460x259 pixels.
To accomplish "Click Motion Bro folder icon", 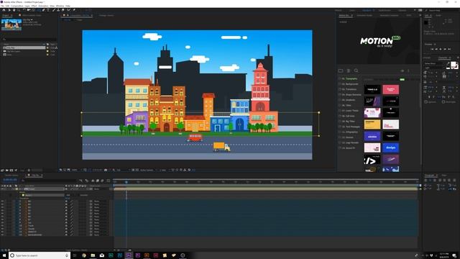I will (341, 71).
